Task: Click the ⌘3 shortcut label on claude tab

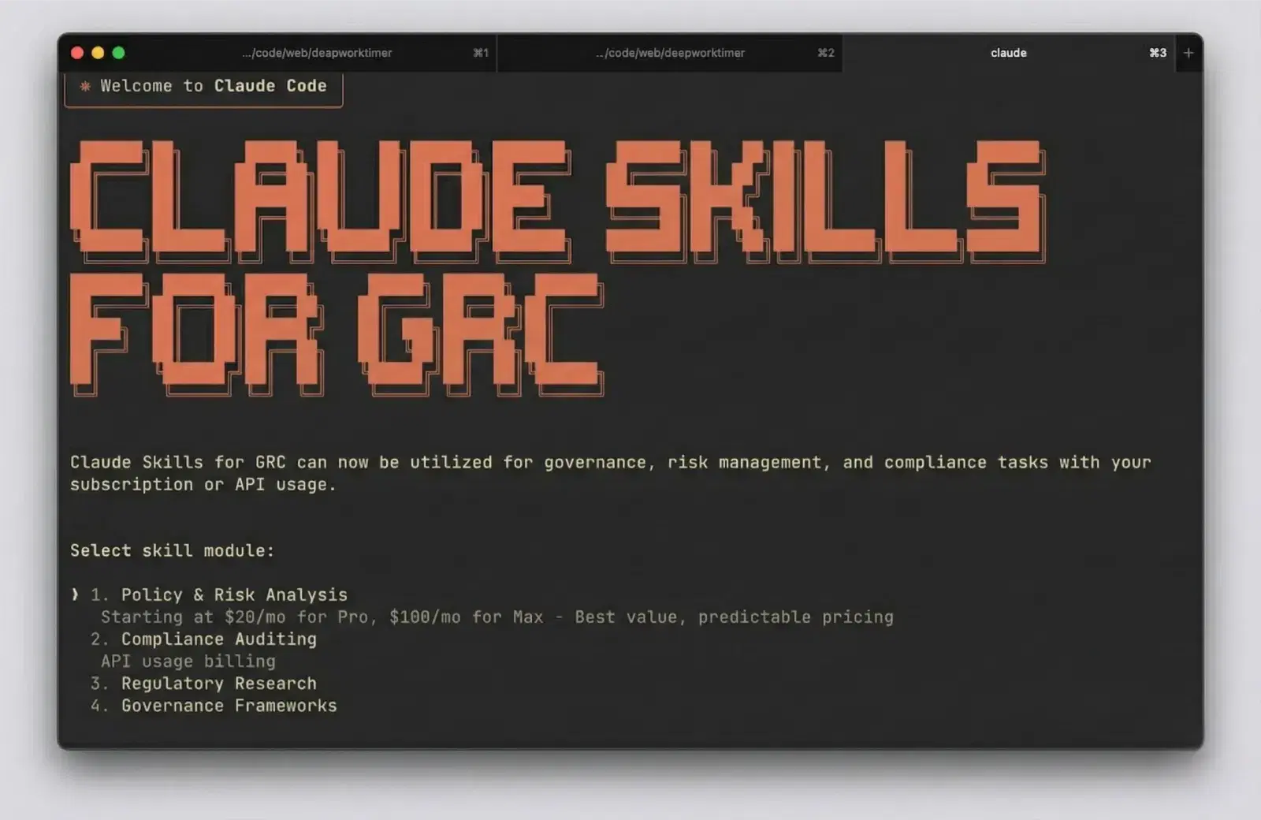Action: click(1158, 53)
